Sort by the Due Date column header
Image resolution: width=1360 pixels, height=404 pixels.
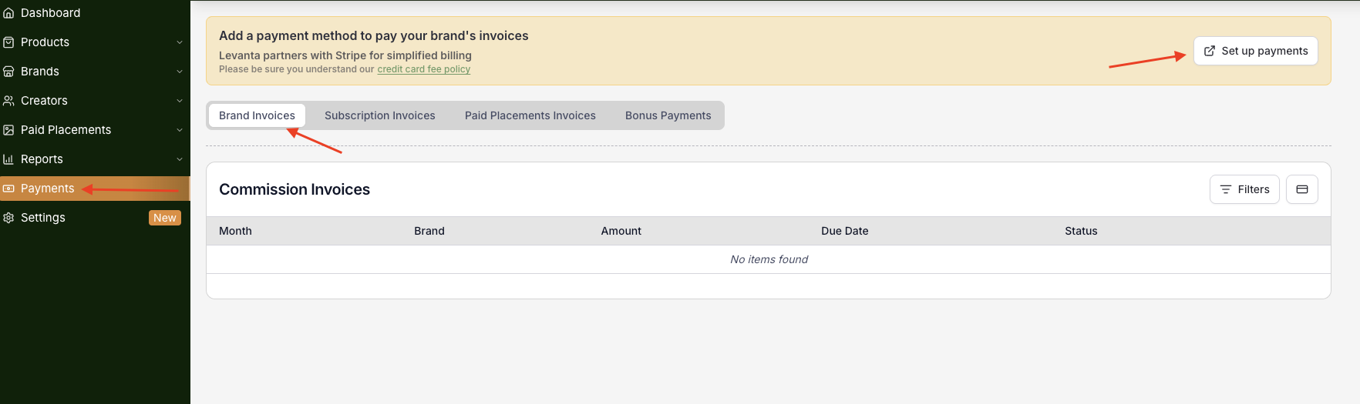tap(844, 231)
